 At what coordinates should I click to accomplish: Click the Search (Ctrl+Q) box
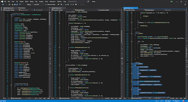click(x=79, y=2)
